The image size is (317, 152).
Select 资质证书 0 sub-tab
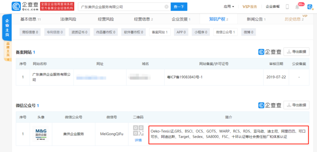pos(80,32)
